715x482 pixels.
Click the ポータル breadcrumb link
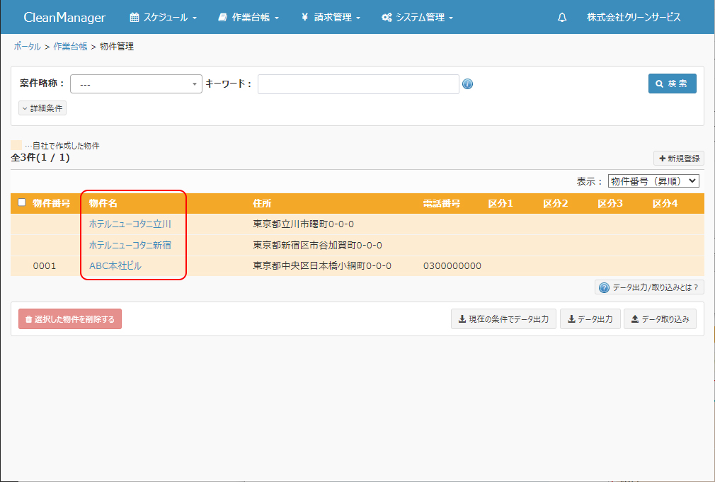coord(27,47)
